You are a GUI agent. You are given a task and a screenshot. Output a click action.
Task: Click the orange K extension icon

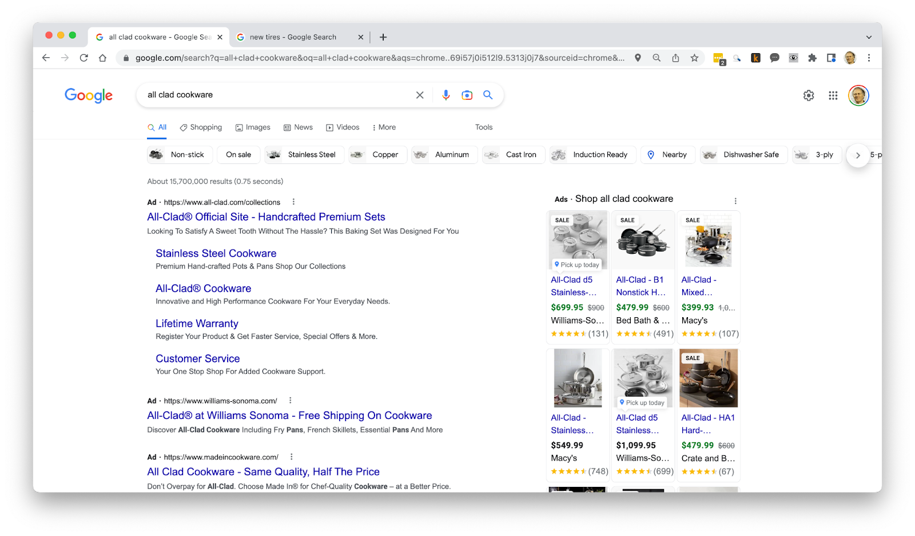(x=755, y=58)
